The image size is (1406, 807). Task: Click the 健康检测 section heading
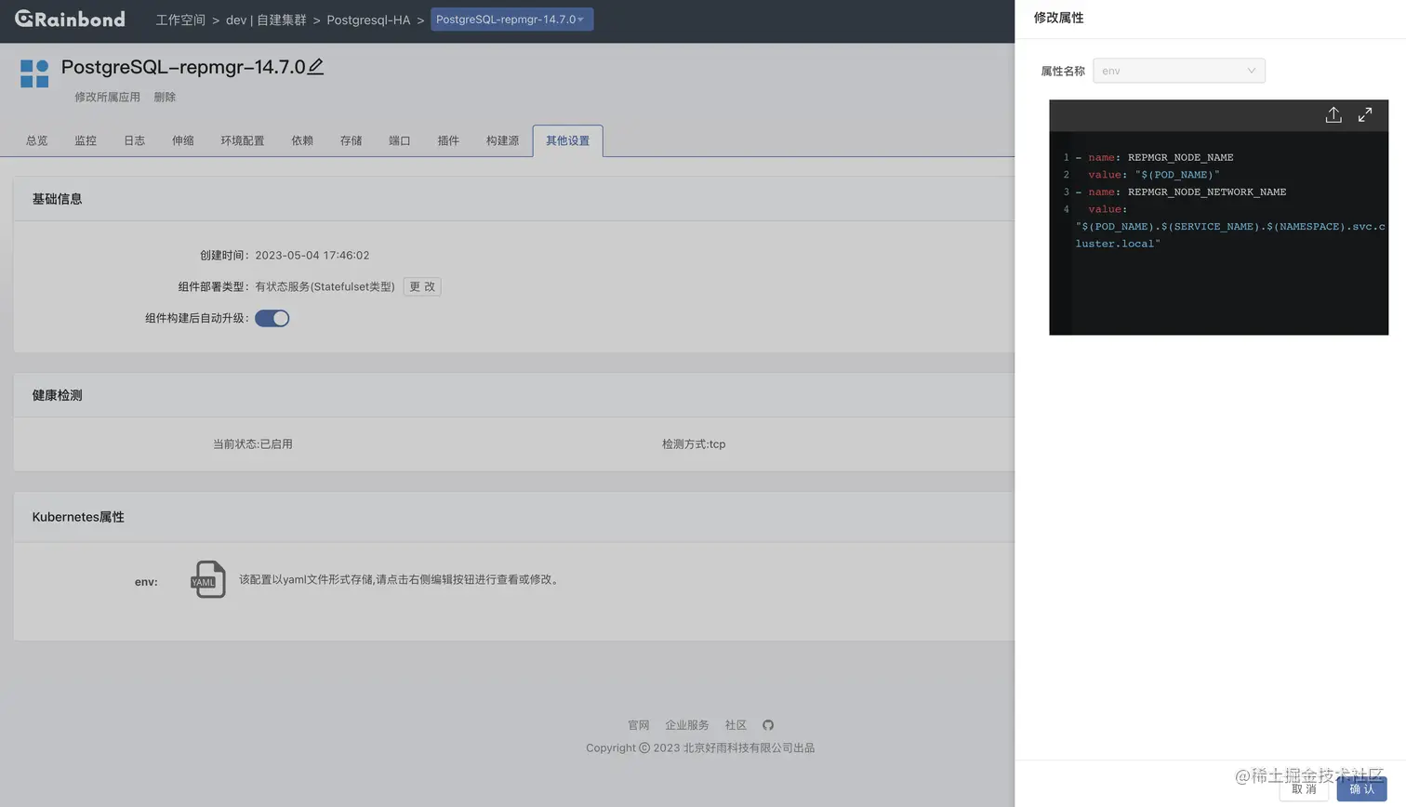pyautogui.click(x=58, y=395)
